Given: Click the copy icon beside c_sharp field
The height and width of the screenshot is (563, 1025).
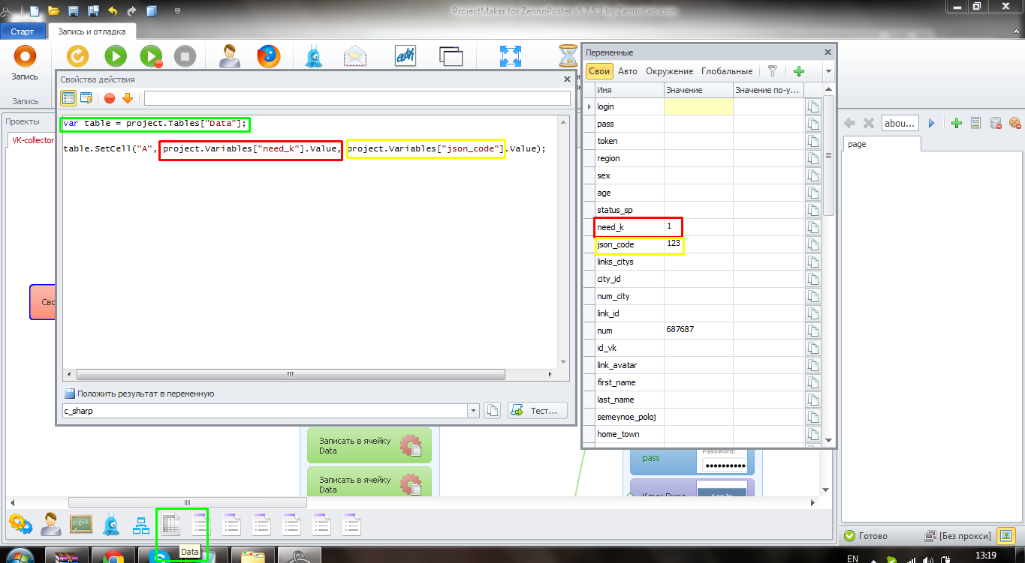Looking at the screenshot, I should coord(493,410).
